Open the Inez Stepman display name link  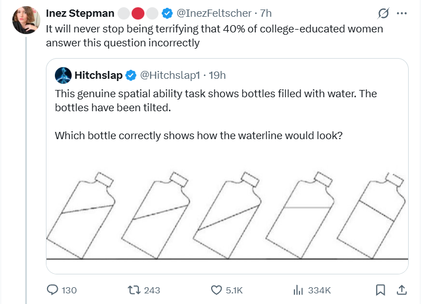[x=80, y=13]
